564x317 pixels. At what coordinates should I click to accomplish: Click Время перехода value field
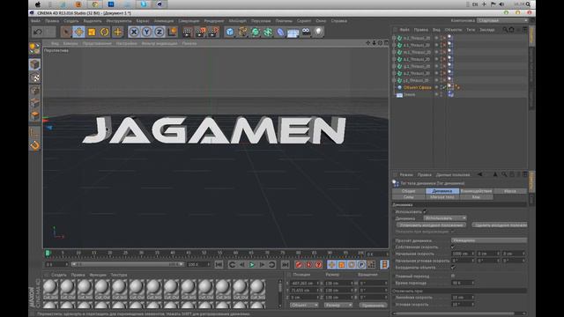pos(462,284)
